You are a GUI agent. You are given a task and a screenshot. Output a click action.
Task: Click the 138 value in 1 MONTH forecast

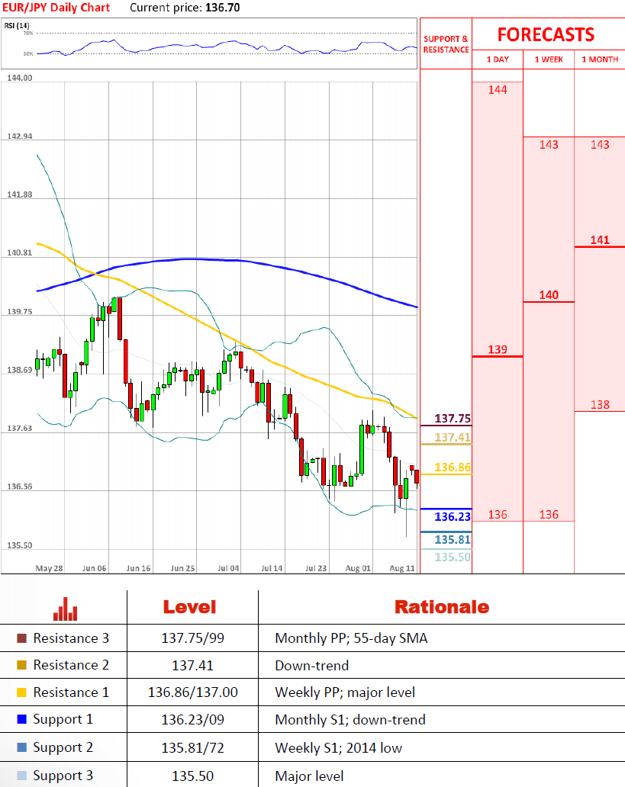coord(600,404)
